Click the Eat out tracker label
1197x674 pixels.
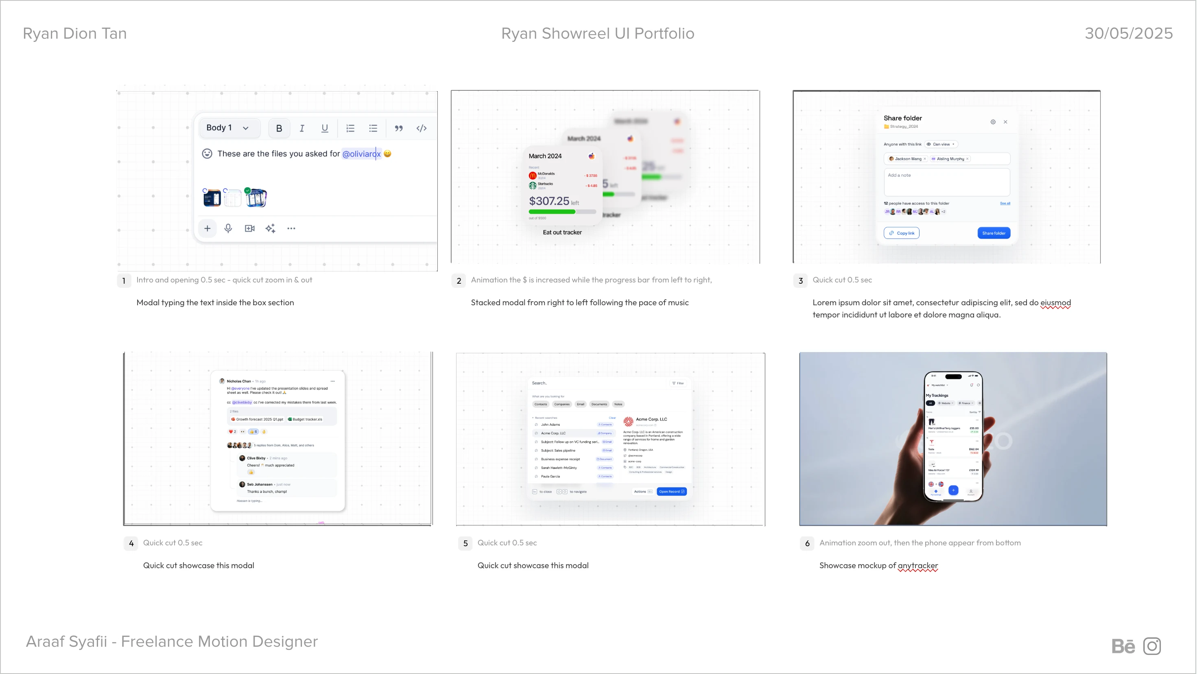[562, 232]
